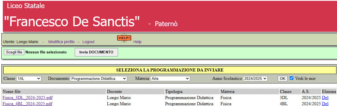Click the HELP! starburst icon
Viewport: 337px width, 106px height.
(x=124, y=38)
